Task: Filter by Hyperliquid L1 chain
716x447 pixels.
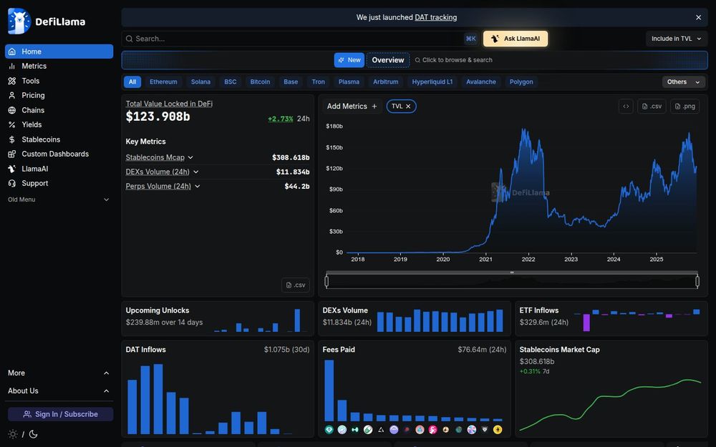Action: point(432,82)
